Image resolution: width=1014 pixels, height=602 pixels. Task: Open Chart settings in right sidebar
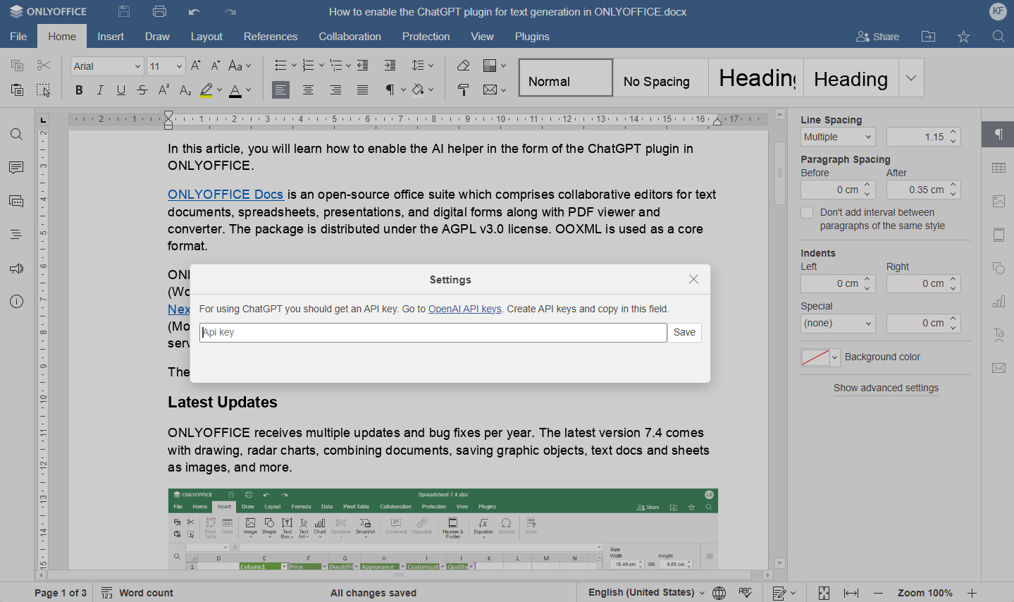tap(998, 302)
